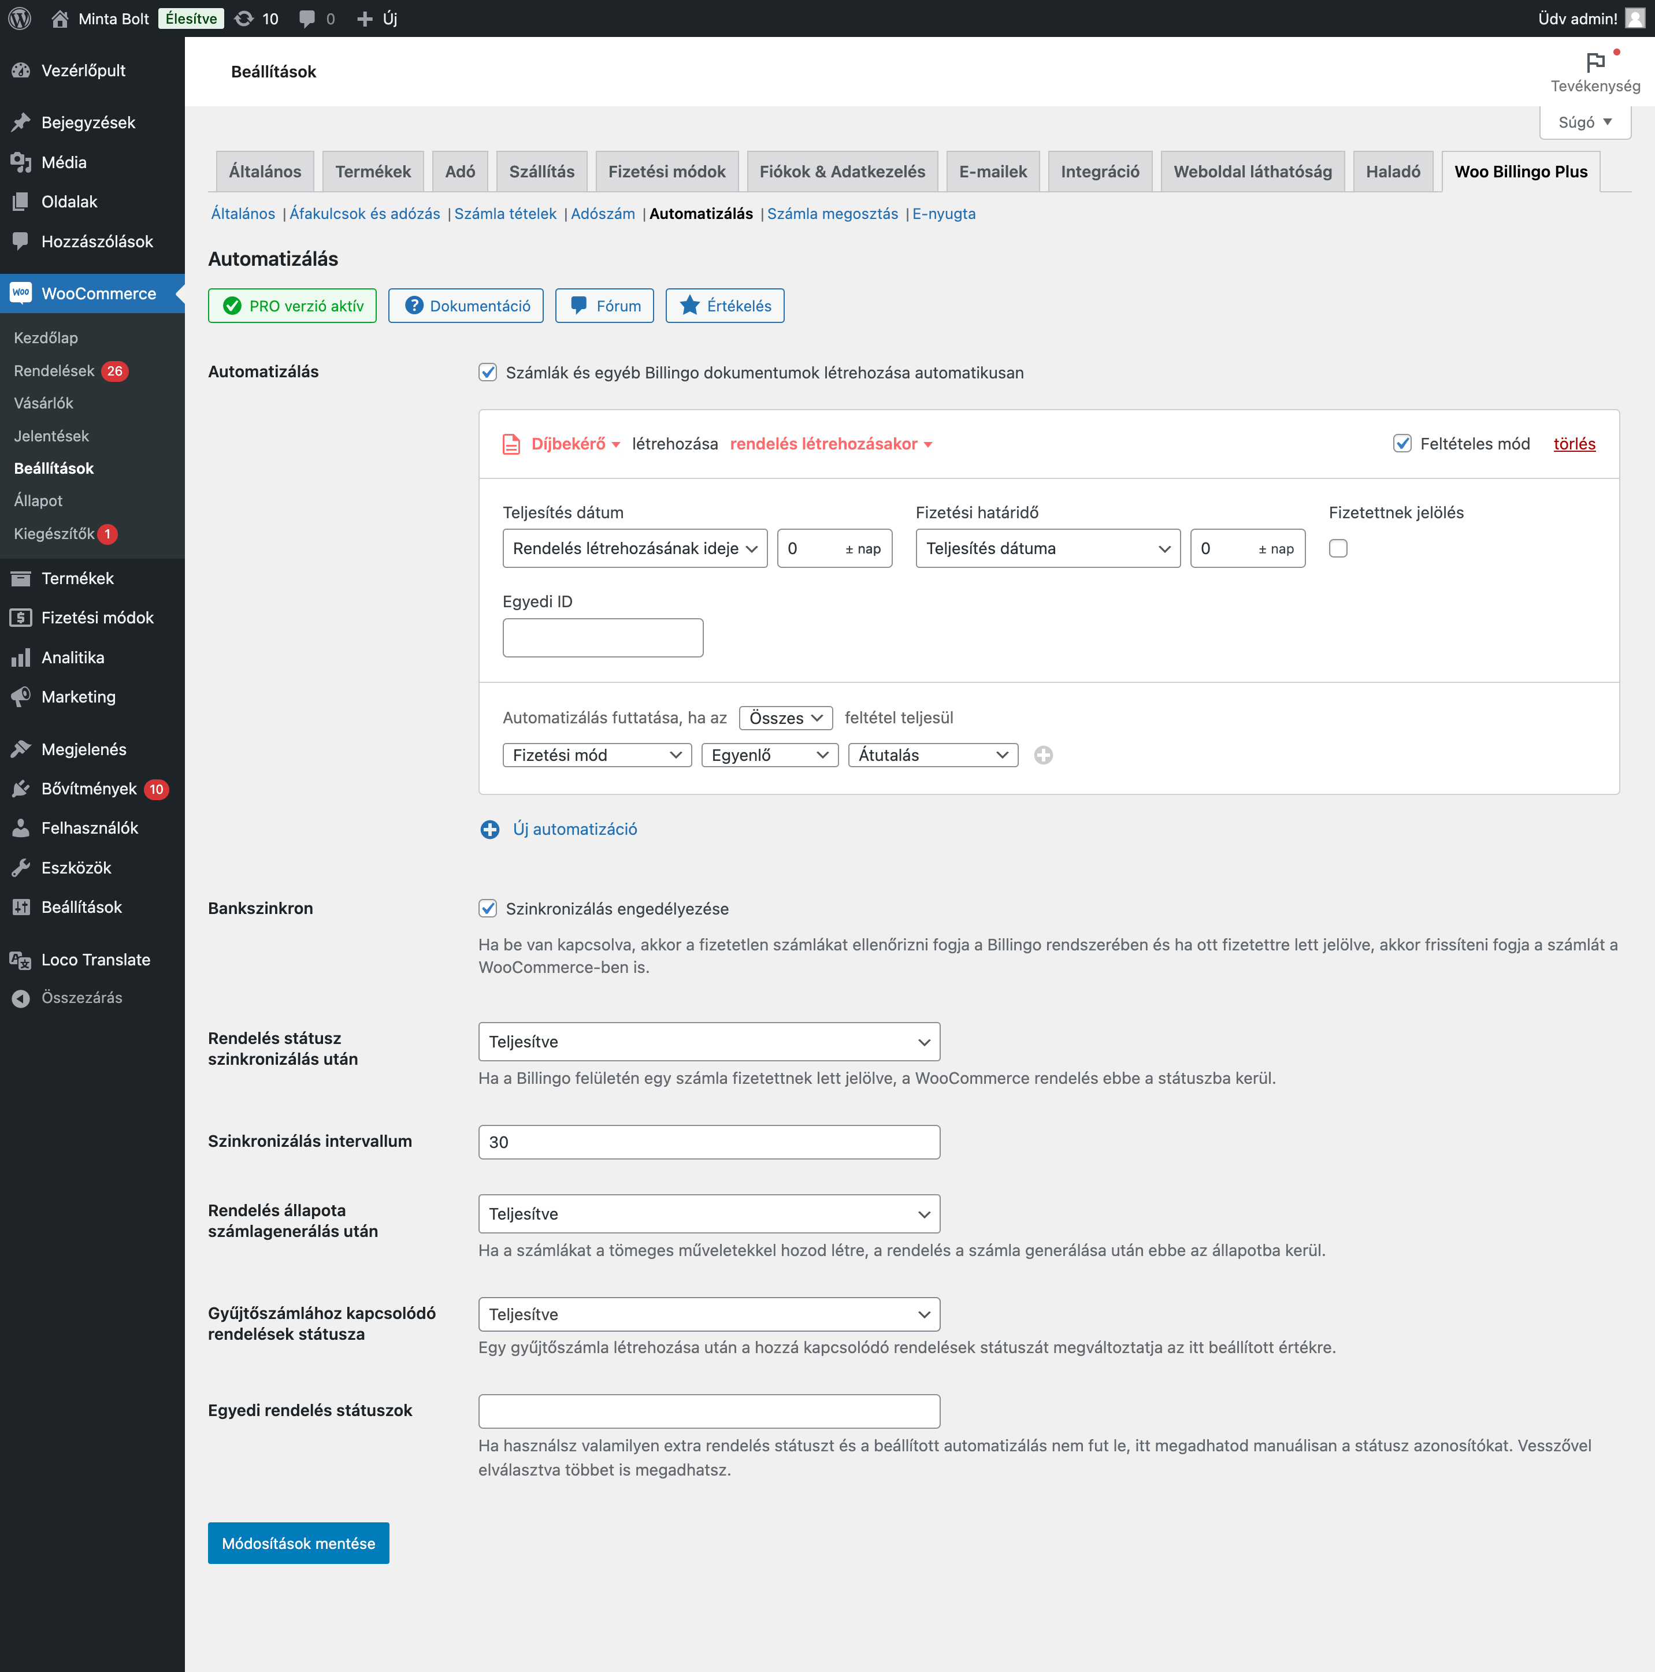1655x1672 pixels.
Task: Expand the Súgó help menu
Action: tap(1585, 122)
